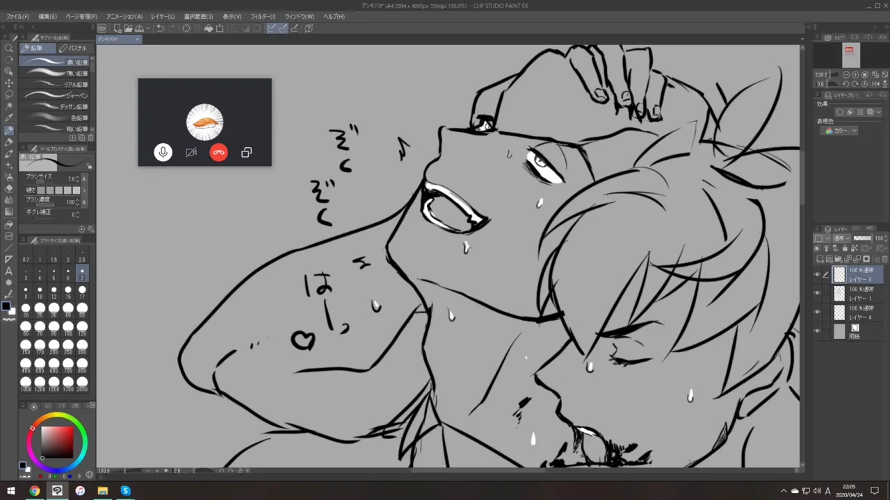Viewport: 890px width, 500px height.
Task: Hide the 用紙 paper layer
Action: tap(818, 331)
